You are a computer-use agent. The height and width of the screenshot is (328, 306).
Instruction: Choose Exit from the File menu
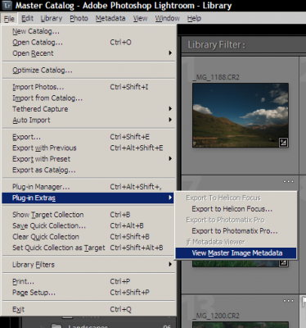tap(89, 309)
